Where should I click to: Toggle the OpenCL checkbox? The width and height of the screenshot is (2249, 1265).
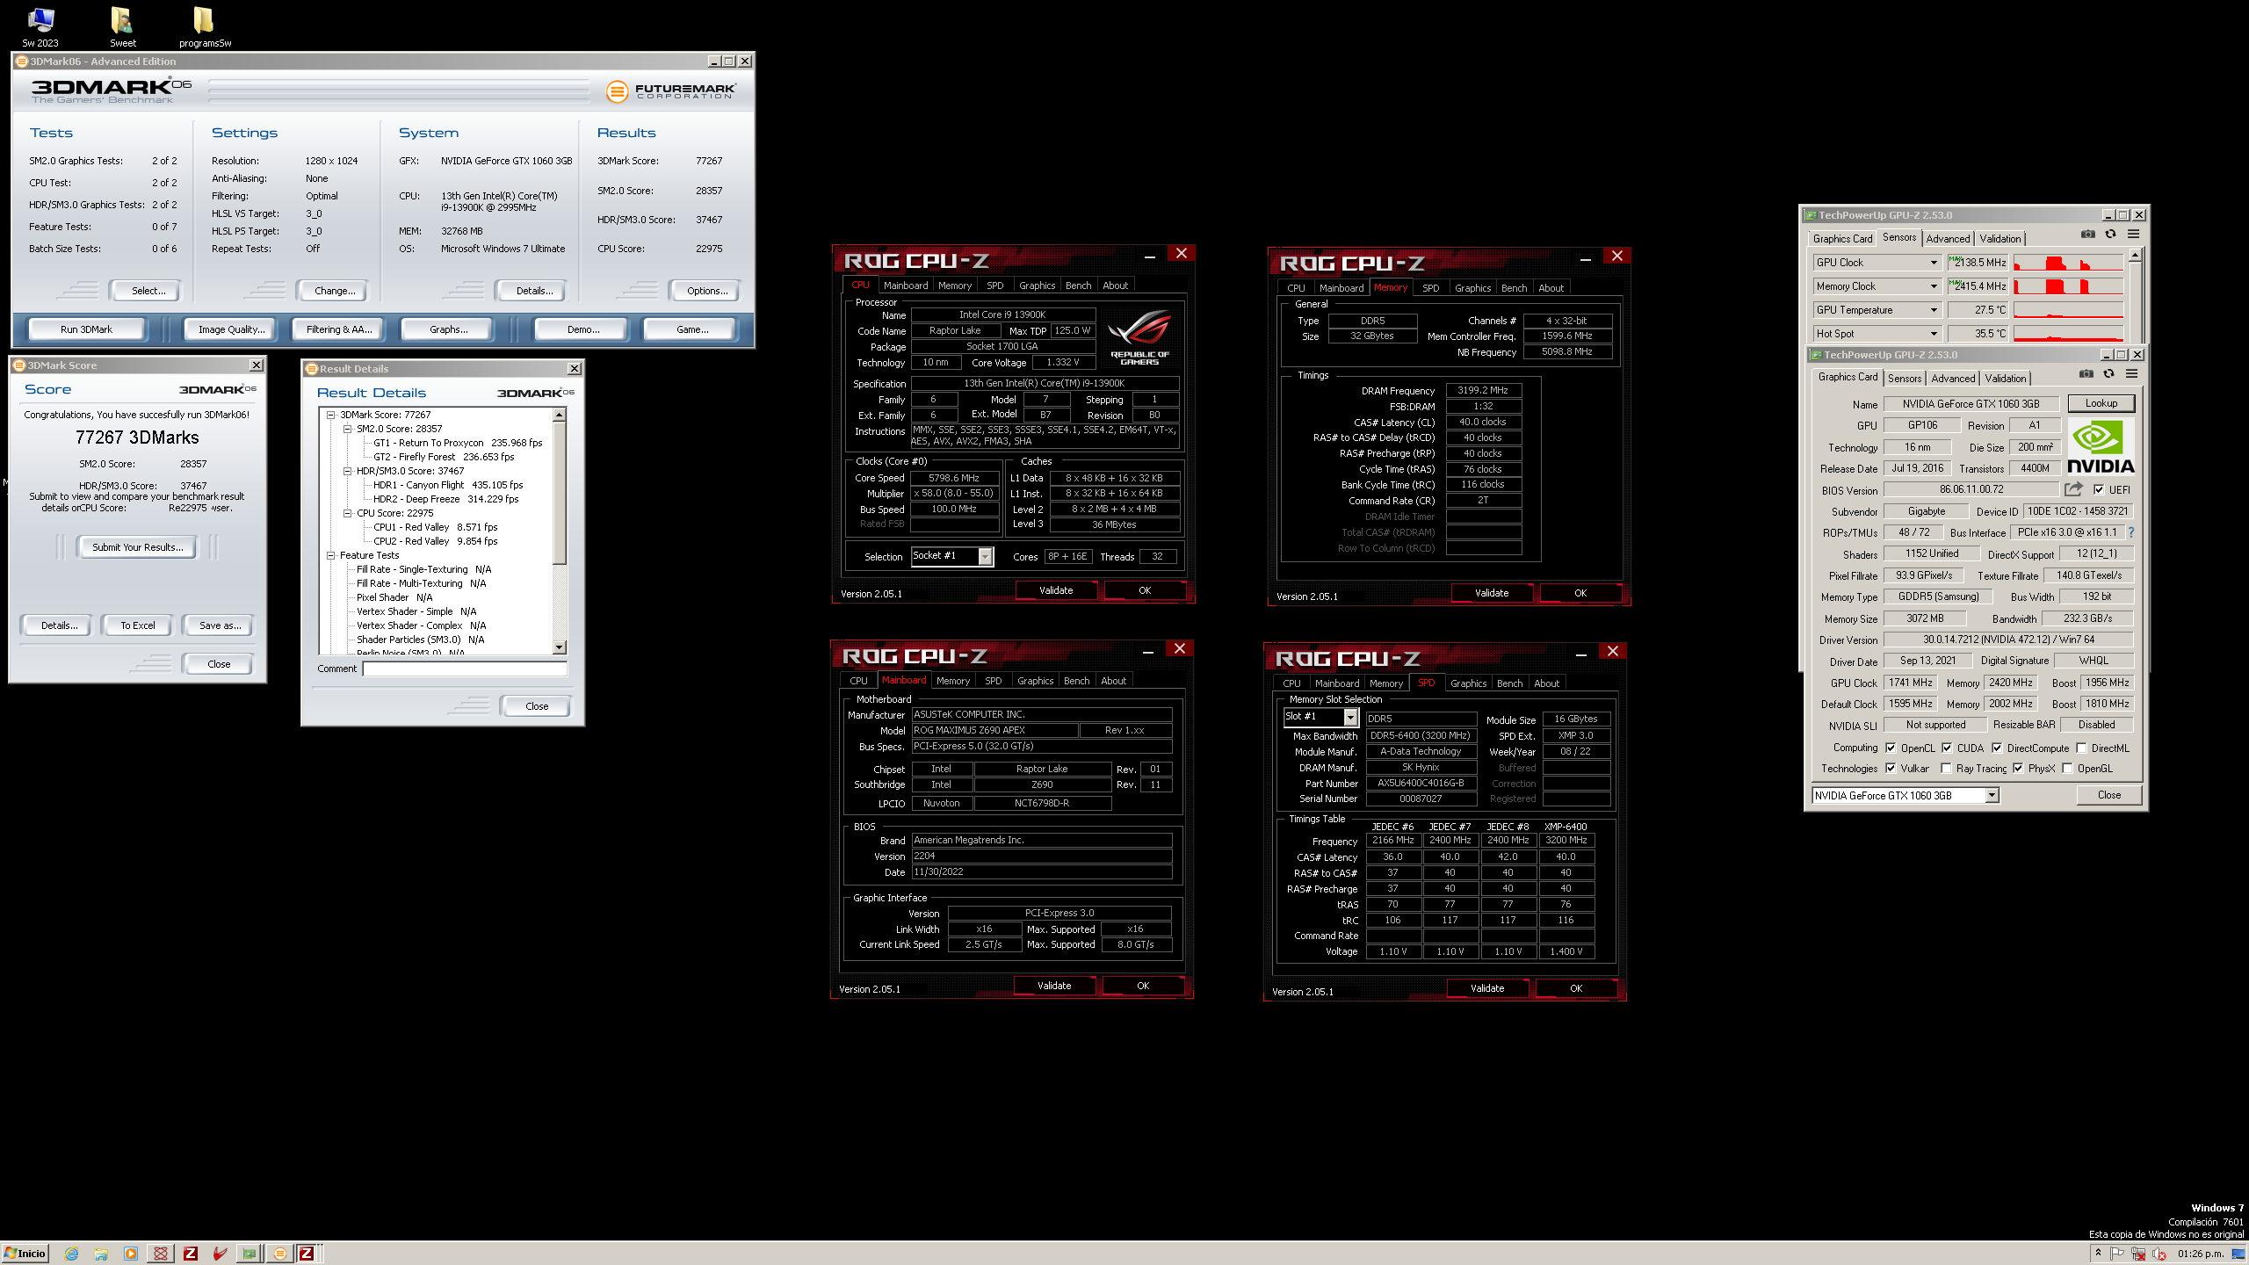1891,748
